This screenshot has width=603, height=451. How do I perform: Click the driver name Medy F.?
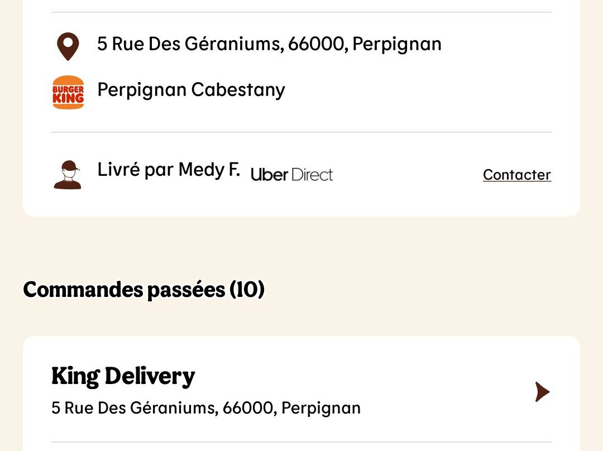[209, 170]
